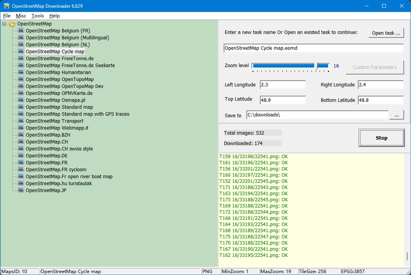Click the Zoom level slider thumb
The width and height of the screenshot is (411, 275).
316,66
